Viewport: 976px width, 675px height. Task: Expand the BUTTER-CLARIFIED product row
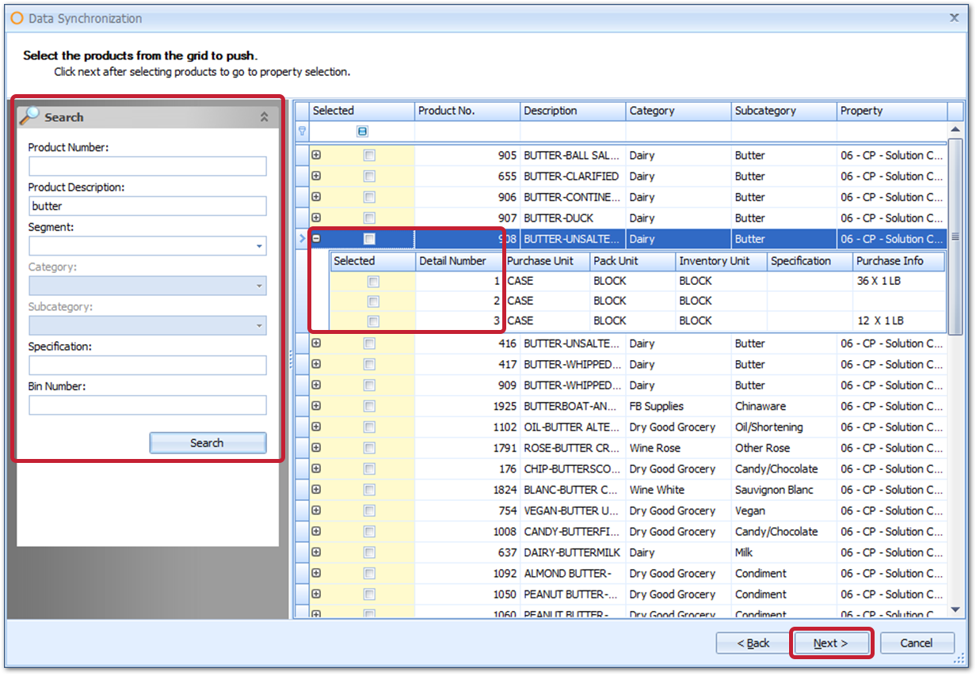(316, 176)
